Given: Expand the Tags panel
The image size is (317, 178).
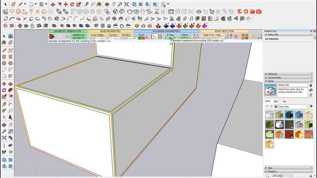Looking at the screenshot, I should tap(288, 168).
